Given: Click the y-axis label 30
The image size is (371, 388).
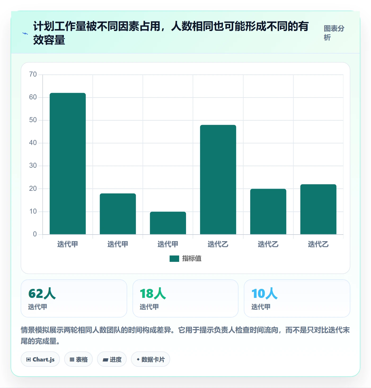Looking at the screenshot, I should click(x=33, y=166).
